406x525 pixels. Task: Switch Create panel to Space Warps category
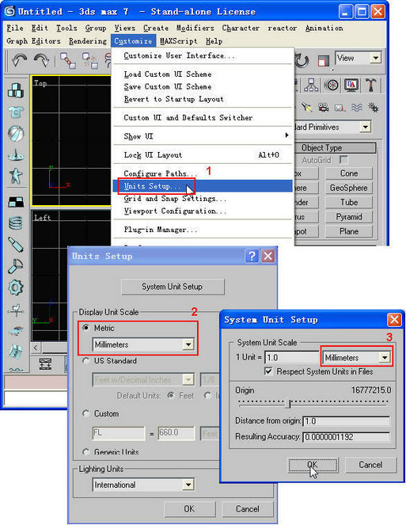(357, 108)
